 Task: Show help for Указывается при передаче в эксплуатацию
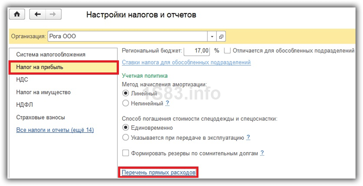[248, 138]
